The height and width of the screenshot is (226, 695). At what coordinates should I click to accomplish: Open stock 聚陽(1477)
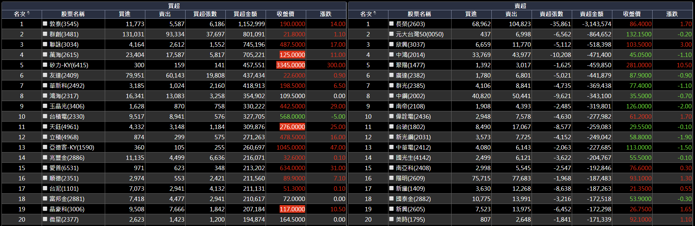tap(410, 65)
